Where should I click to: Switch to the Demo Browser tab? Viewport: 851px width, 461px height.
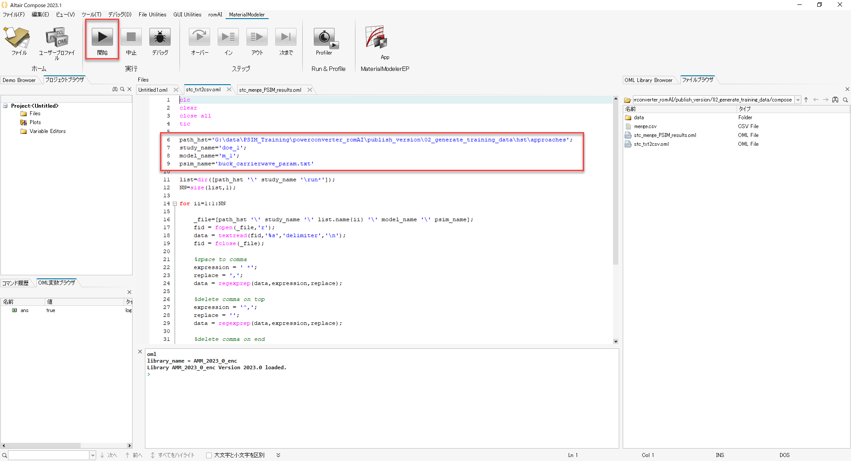pyautogui.click(x=19, y=80)
